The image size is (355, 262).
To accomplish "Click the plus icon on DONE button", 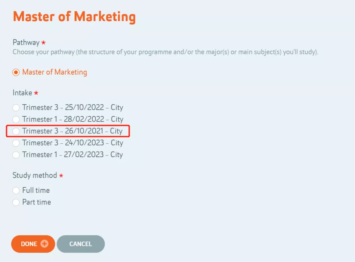I will point(44,244).
